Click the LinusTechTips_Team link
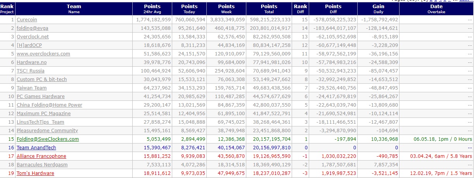The image size is (474, 178). 40,122
